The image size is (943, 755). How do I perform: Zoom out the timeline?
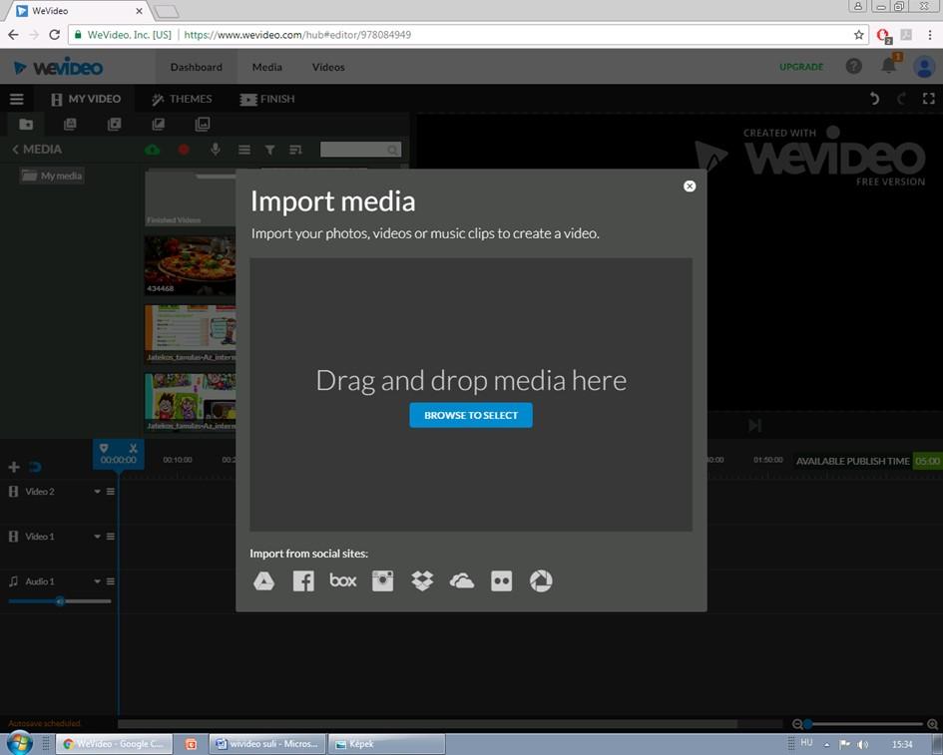pos(797,724)
